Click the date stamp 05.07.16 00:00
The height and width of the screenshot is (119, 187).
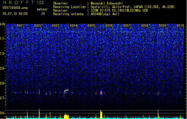pyautogui.click(x=15, y=14)
